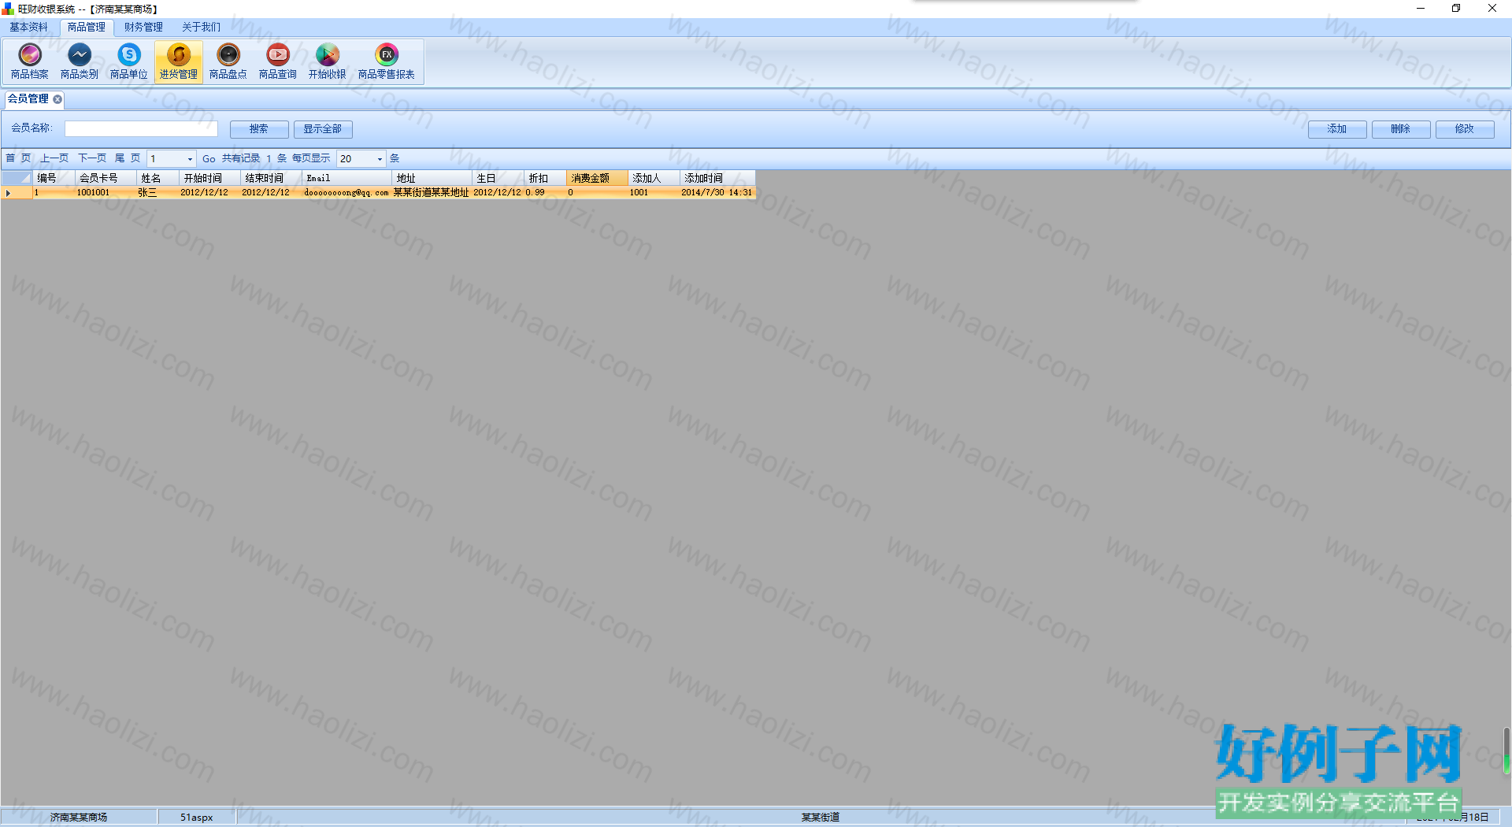Focus the 会员名称 search field
Viewport: 1512px width, 827px height.
click(x=141, y=129)
